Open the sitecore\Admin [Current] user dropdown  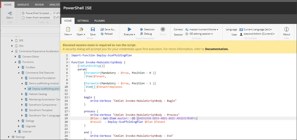click(257, 34)
